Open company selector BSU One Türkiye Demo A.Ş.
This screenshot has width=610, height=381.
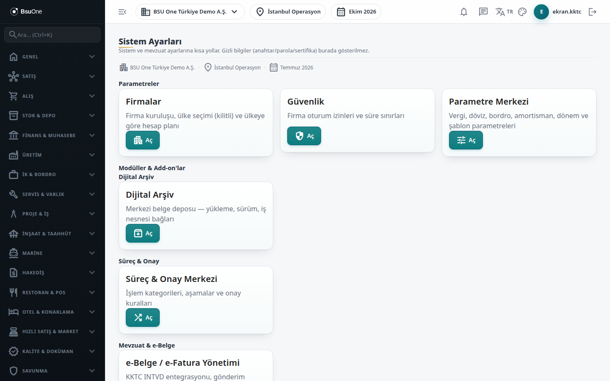[x=190, y=12]
